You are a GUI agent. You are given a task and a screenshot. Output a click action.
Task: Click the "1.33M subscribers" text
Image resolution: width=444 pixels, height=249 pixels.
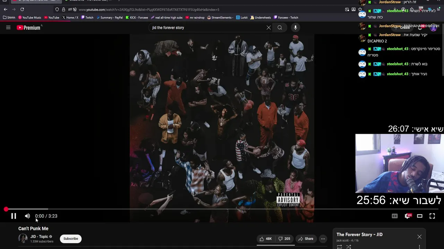(x=42, y=241)
